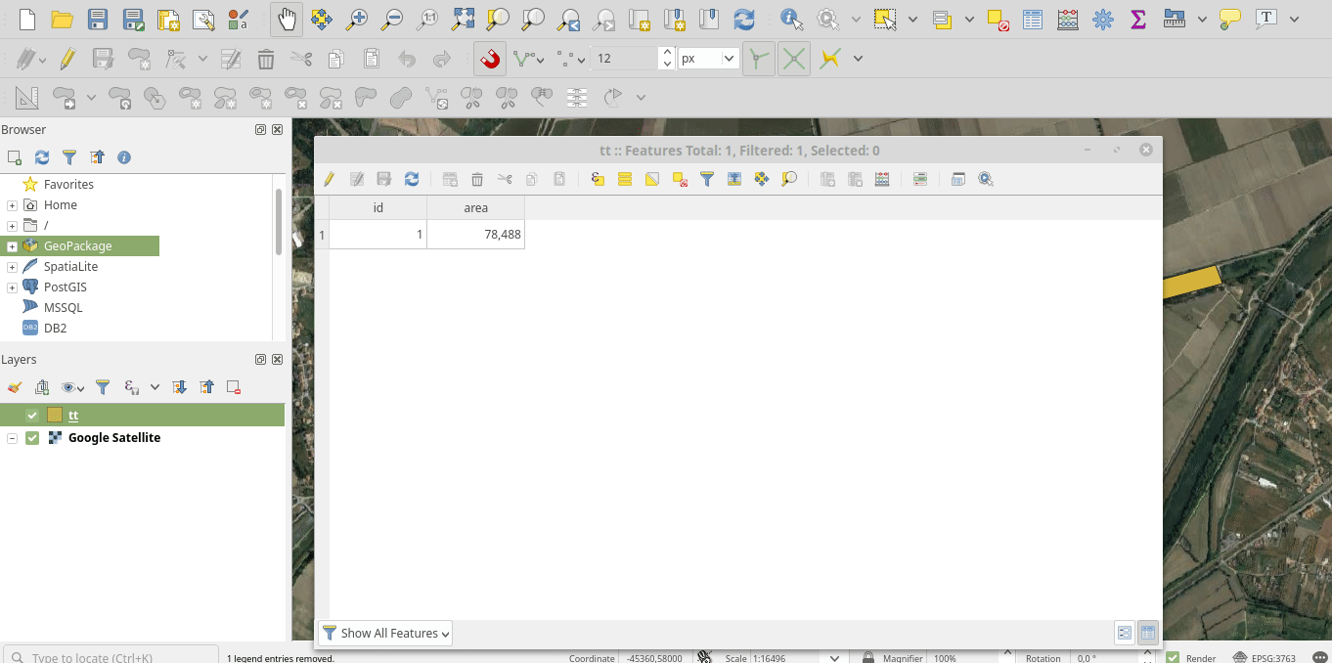
Task: Expand the GeoPackage node in the Browser
Action: coord(12,246)
